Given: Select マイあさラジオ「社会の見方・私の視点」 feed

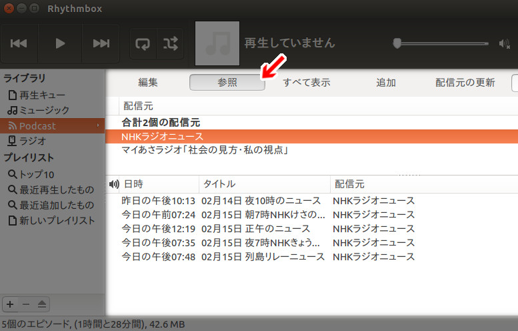Looking at the screenshot, I should click(x=311, y=150).
